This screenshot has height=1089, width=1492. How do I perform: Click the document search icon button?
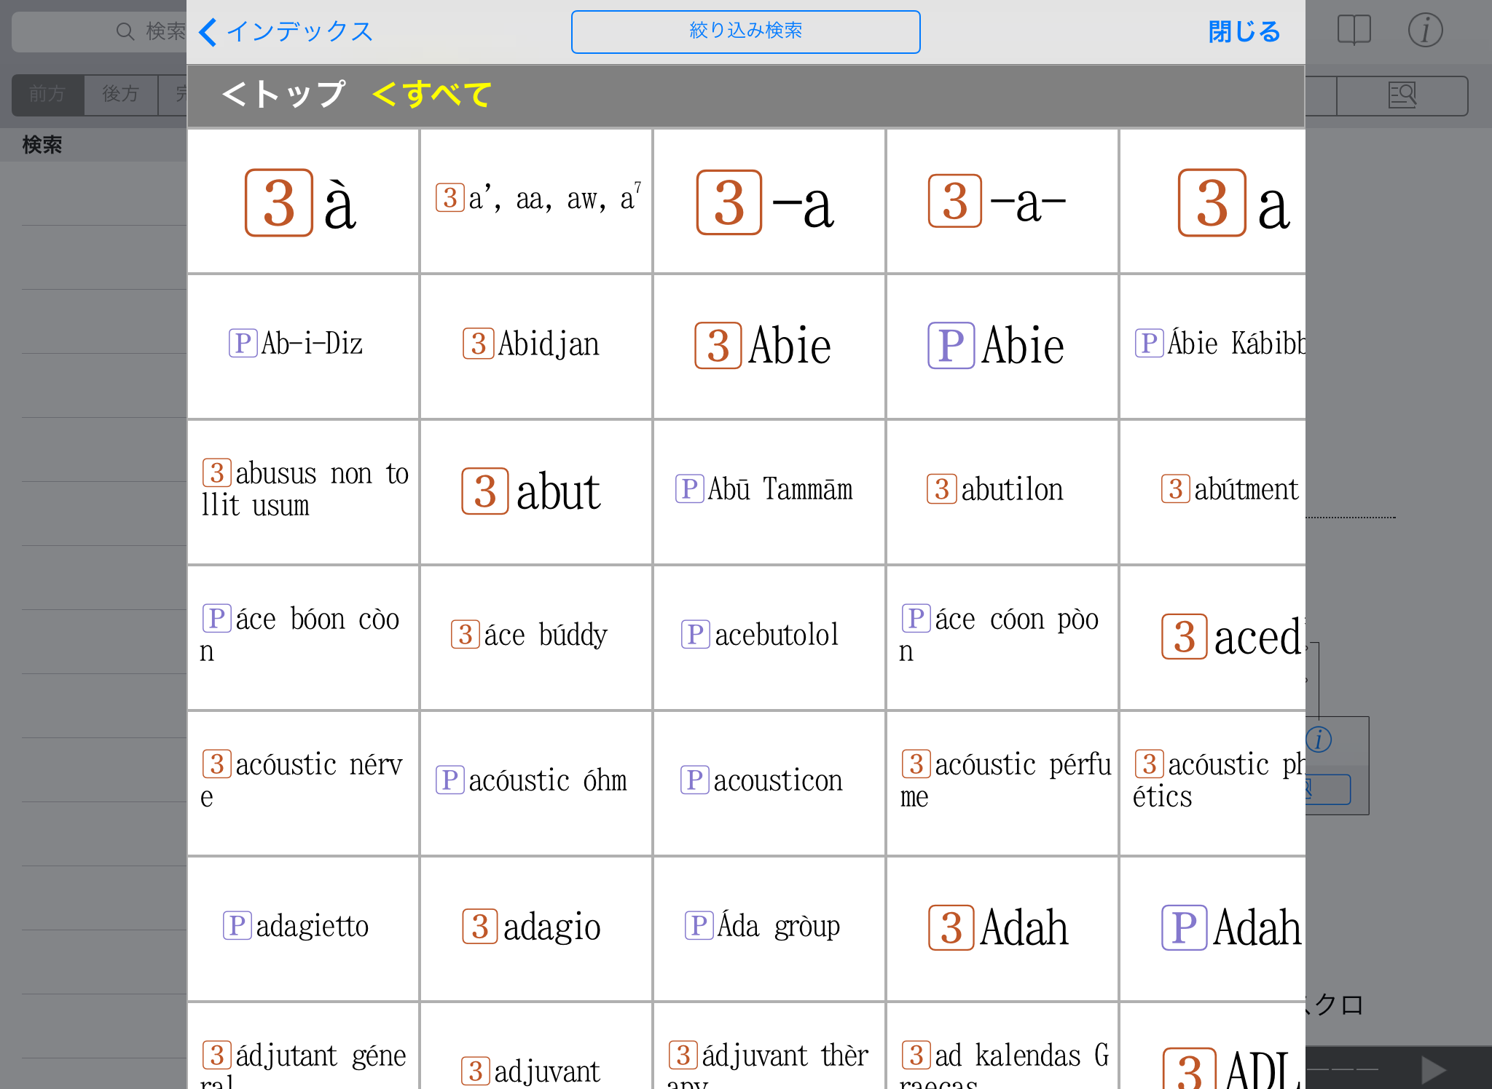[1402, 95]
